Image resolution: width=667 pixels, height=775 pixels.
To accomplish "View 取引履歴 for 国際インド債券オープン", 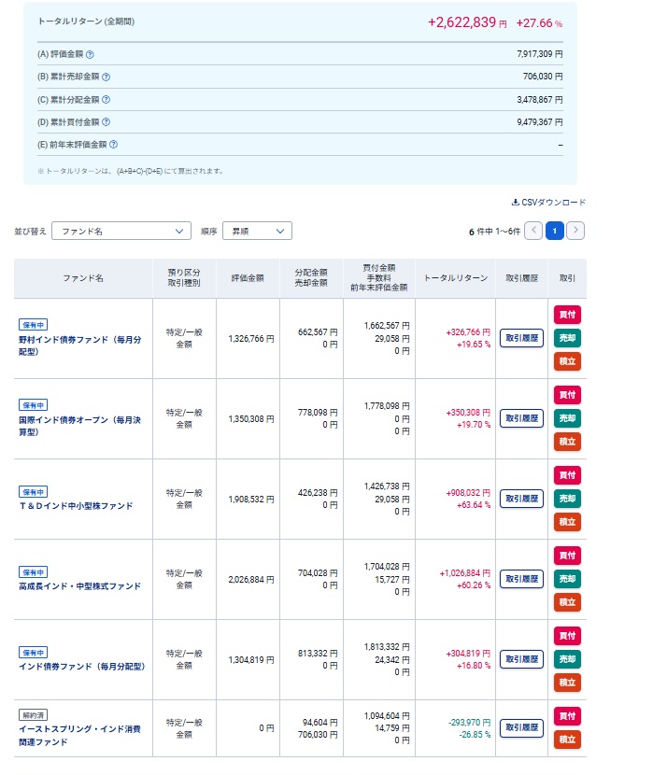I will (x=521, y=418).
